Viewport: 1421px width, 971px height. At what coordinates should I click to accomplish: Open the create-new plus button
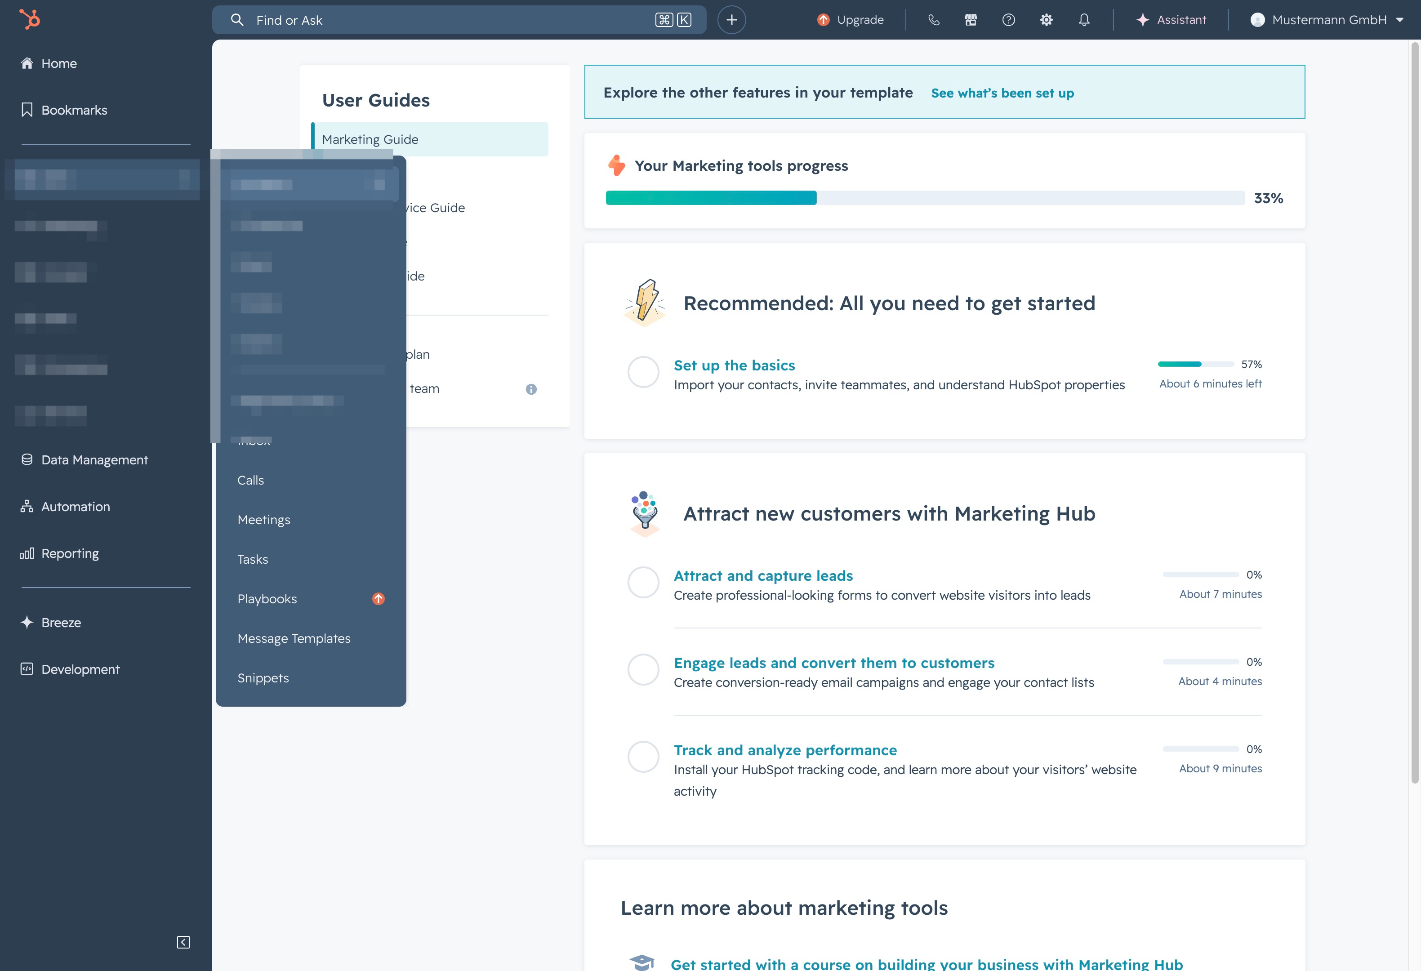pyautogui.click(x=731, y=20)
